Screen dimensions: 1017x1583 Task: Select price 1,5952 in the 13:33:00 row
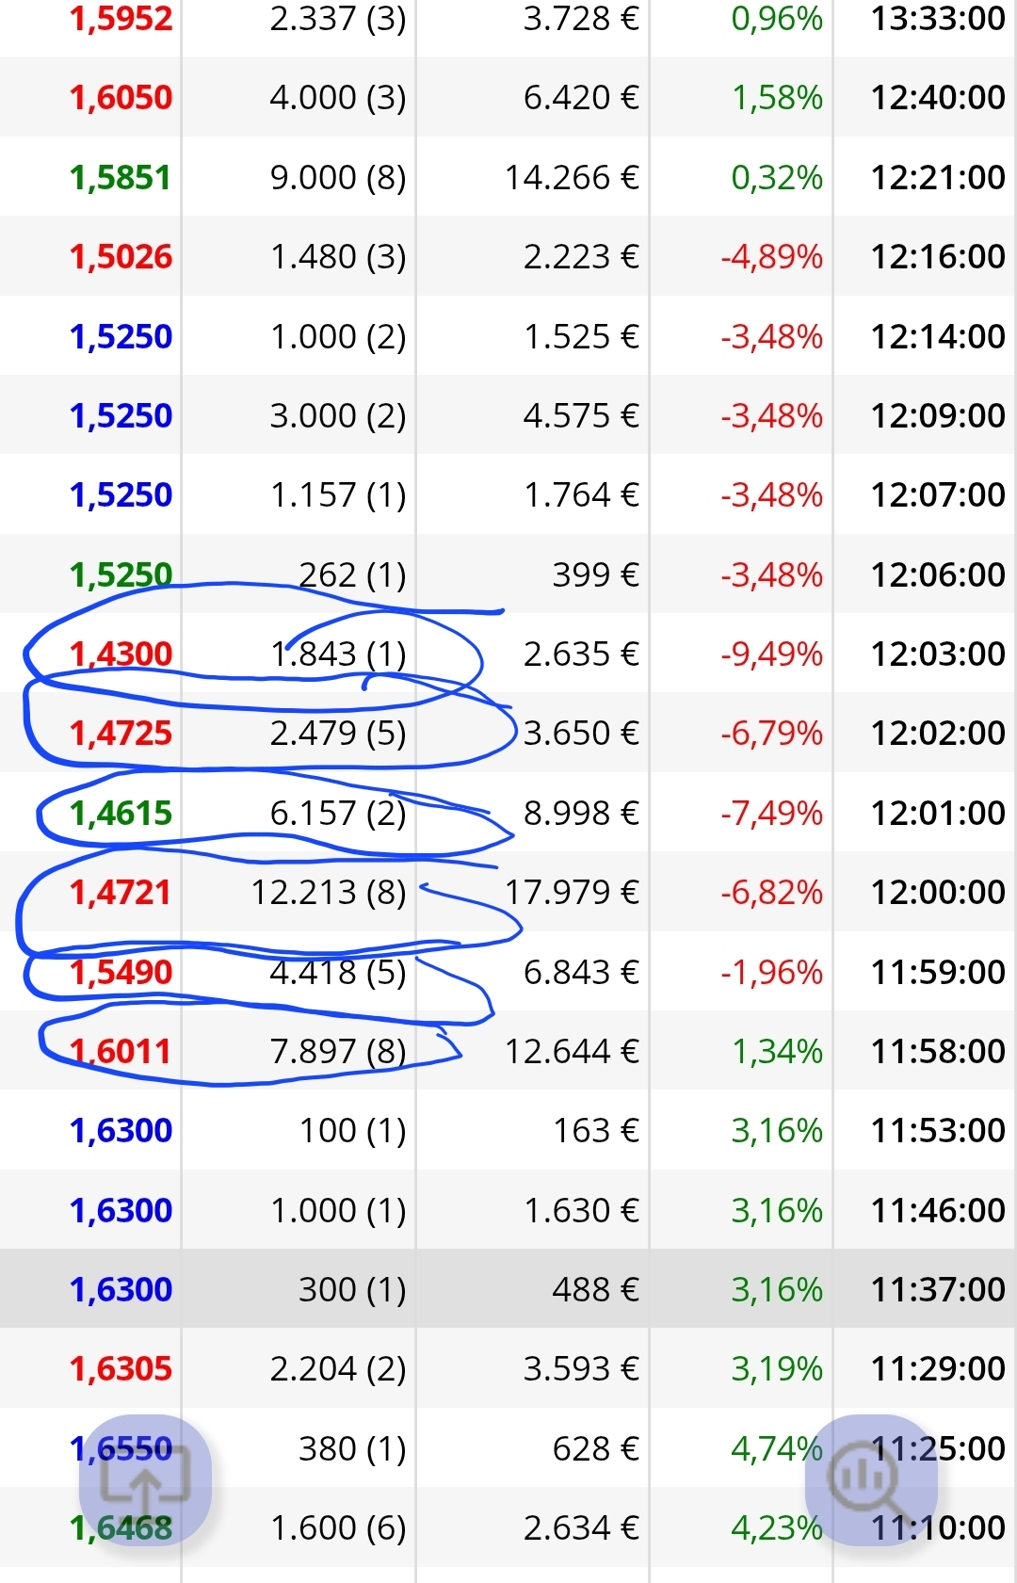pyautogui.click(x=121, y=18)
